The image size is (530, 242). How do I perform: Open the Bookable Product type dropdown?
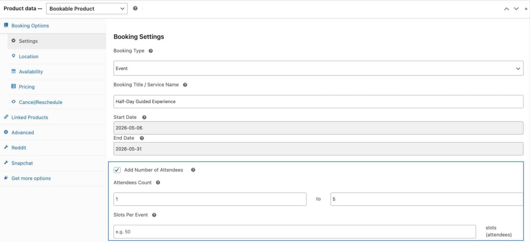[87, 9]
